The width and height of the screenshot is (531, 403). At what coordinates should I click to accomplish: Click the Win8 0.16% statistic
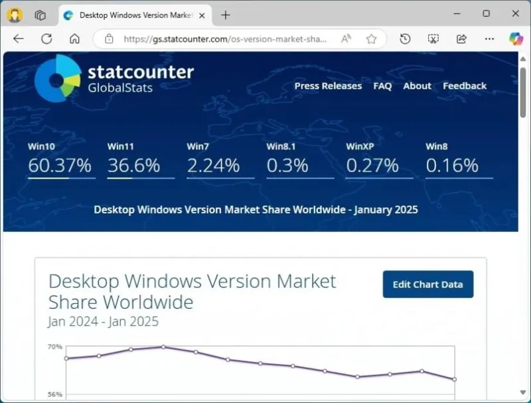point(459,160)
